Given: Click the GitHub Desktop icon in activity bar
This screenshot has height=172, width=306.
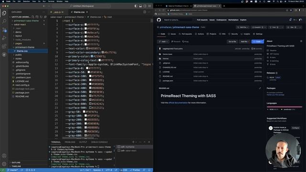Looking at the screenshot, I should (x=4, y=54).
